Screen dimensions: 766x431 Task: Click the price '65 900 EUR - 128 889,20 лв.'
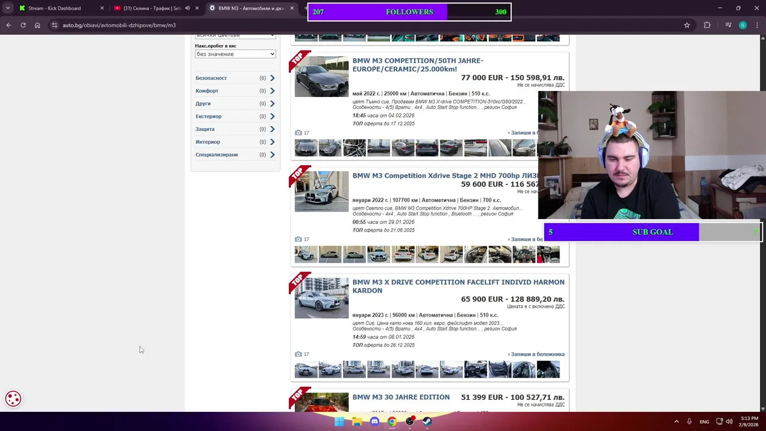[513, 299]
